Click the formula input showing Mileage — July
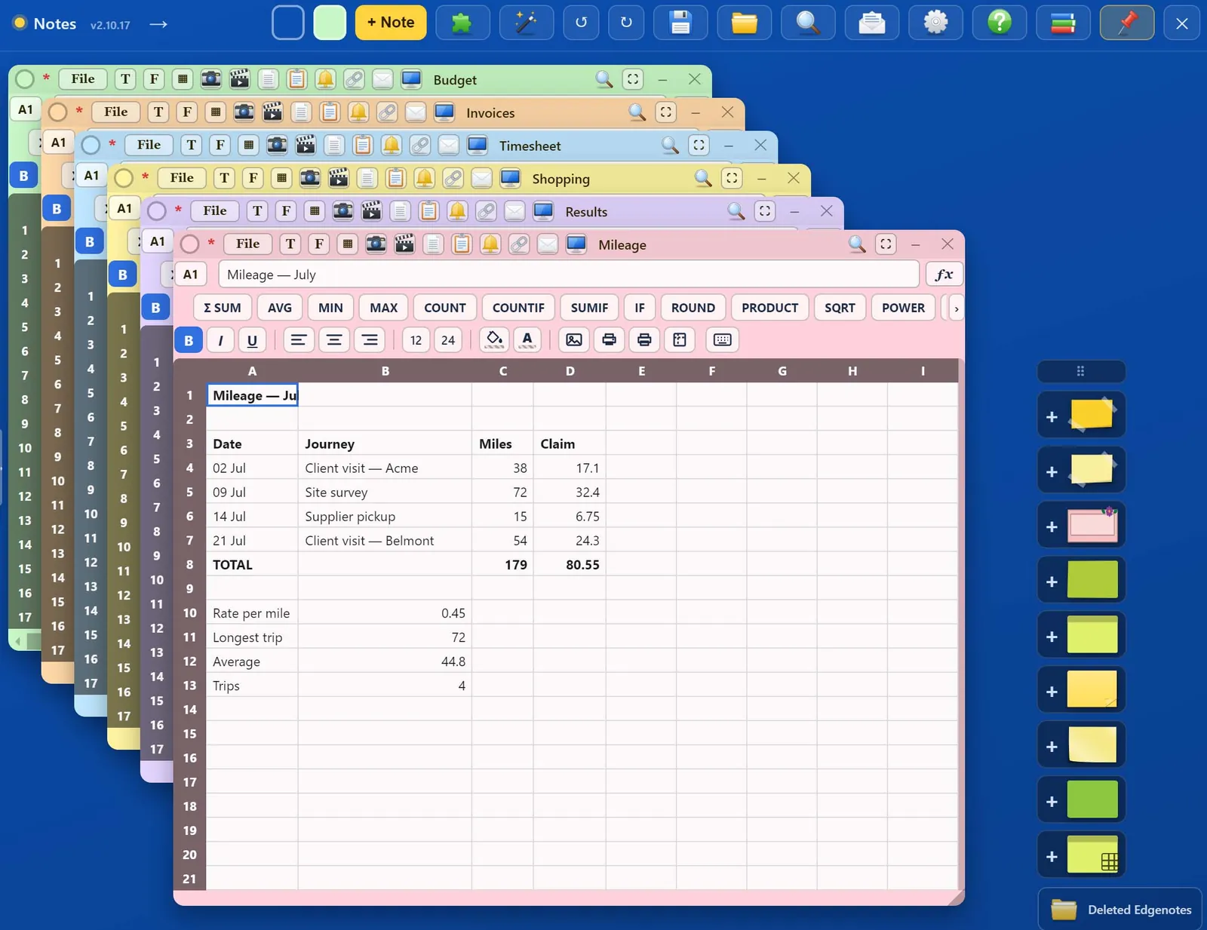 pyautogui.click(x=569, y=275)
